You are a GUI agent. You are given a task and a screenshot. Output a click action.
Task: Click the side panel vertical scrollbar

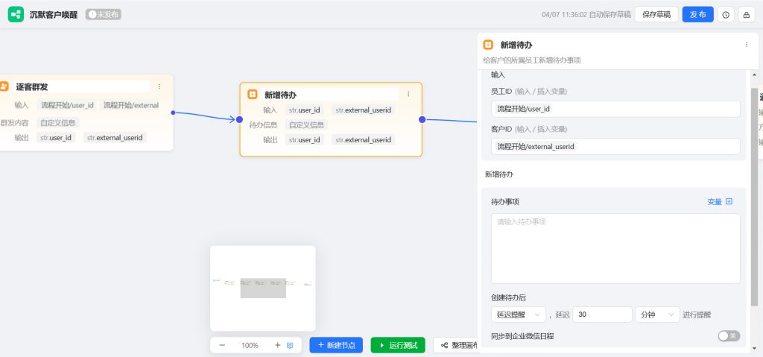pos(754,198)
